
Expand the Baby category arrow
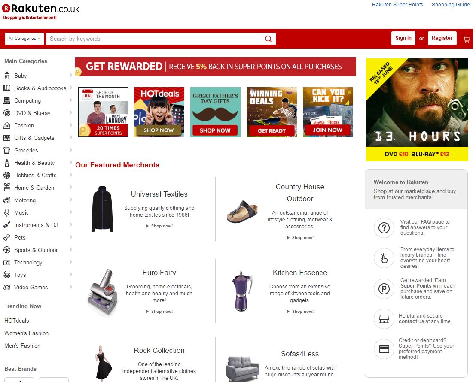(x=70, y=75)
